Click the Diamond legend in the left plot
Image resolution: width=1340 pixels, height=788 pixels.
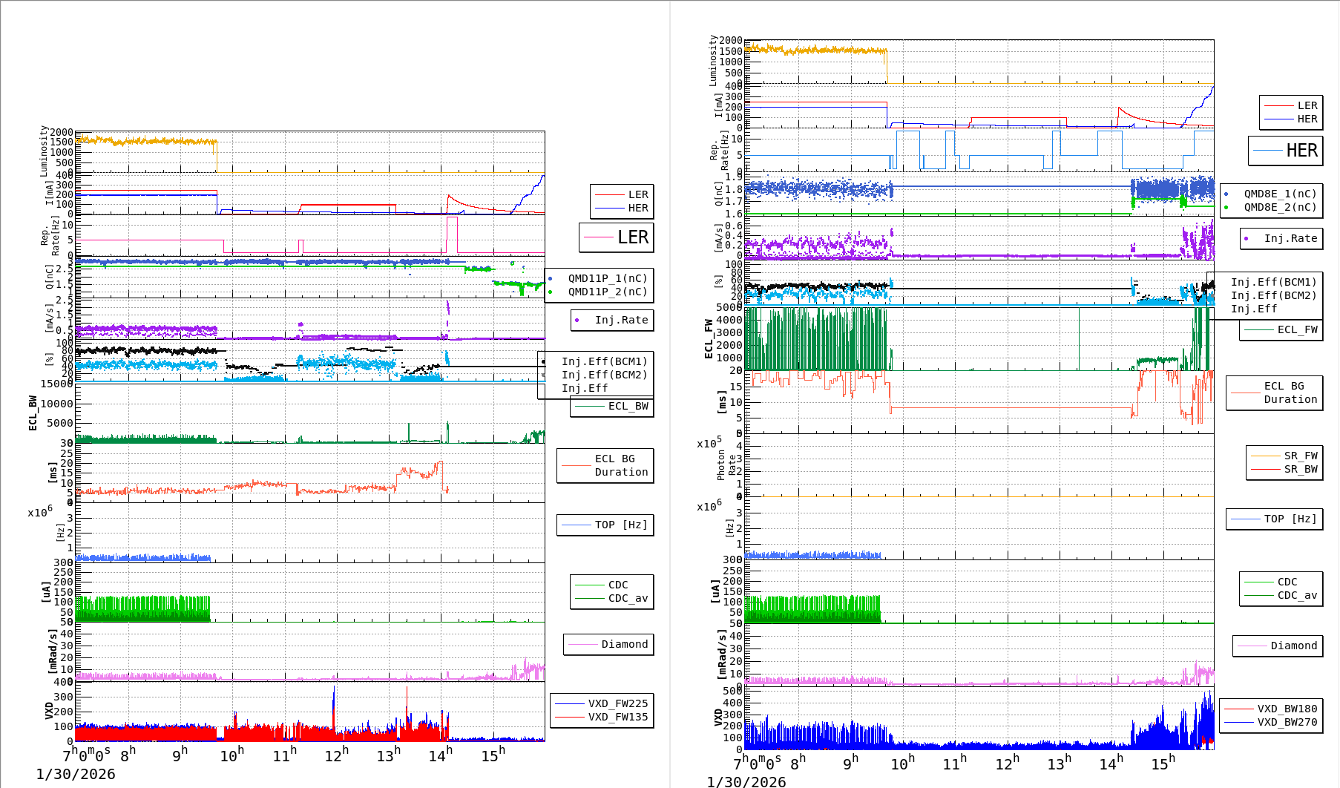coord(608,644)
